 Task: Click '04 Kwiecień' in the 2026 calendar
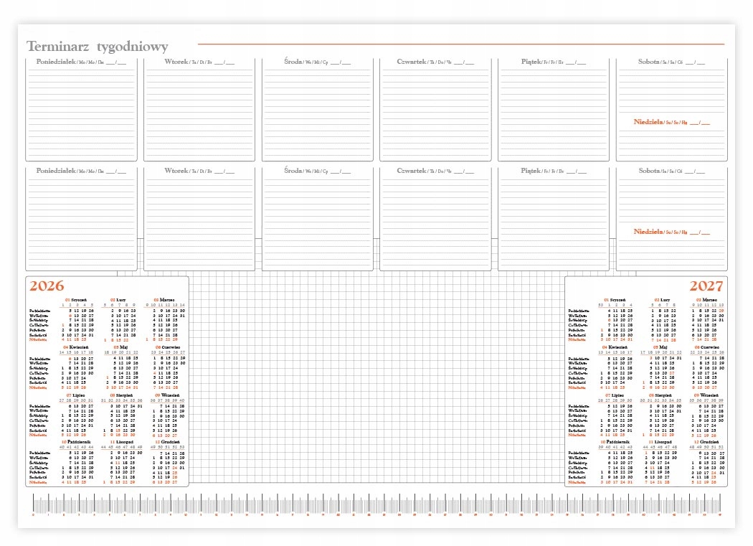pyautogui.click(x=76, y=347)
